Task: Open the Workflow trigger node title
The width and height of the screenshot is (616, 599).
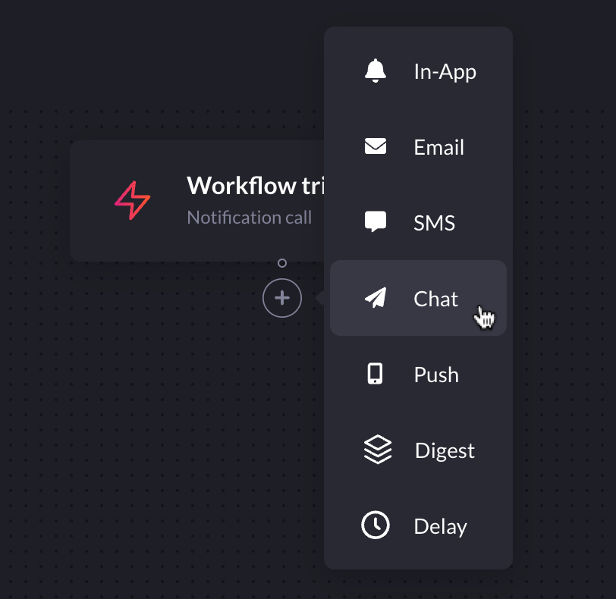Action: coord(256,185)
